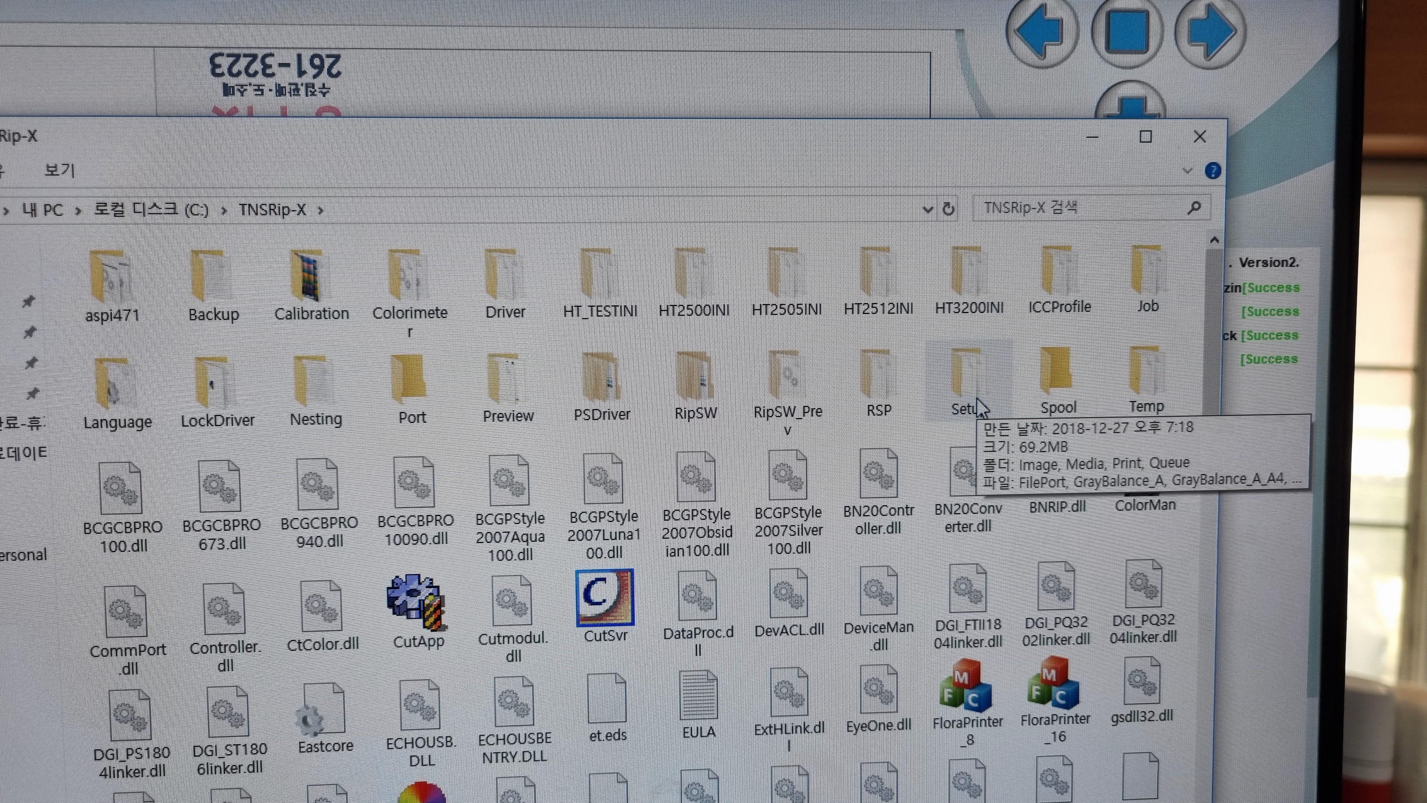
Task: Open the Driver folder
Action: tap(505, 284)
